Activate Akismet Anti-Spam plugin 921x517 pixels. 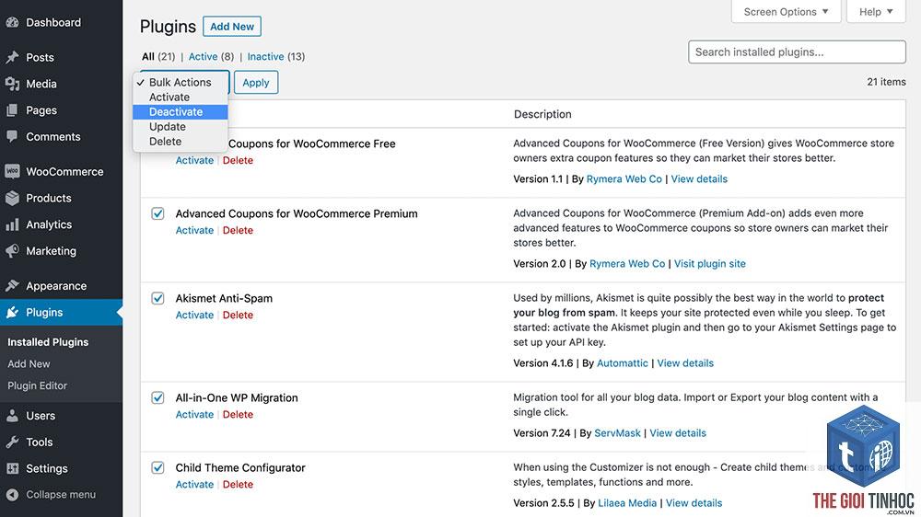pyautogui.click(x=194, y=315)
